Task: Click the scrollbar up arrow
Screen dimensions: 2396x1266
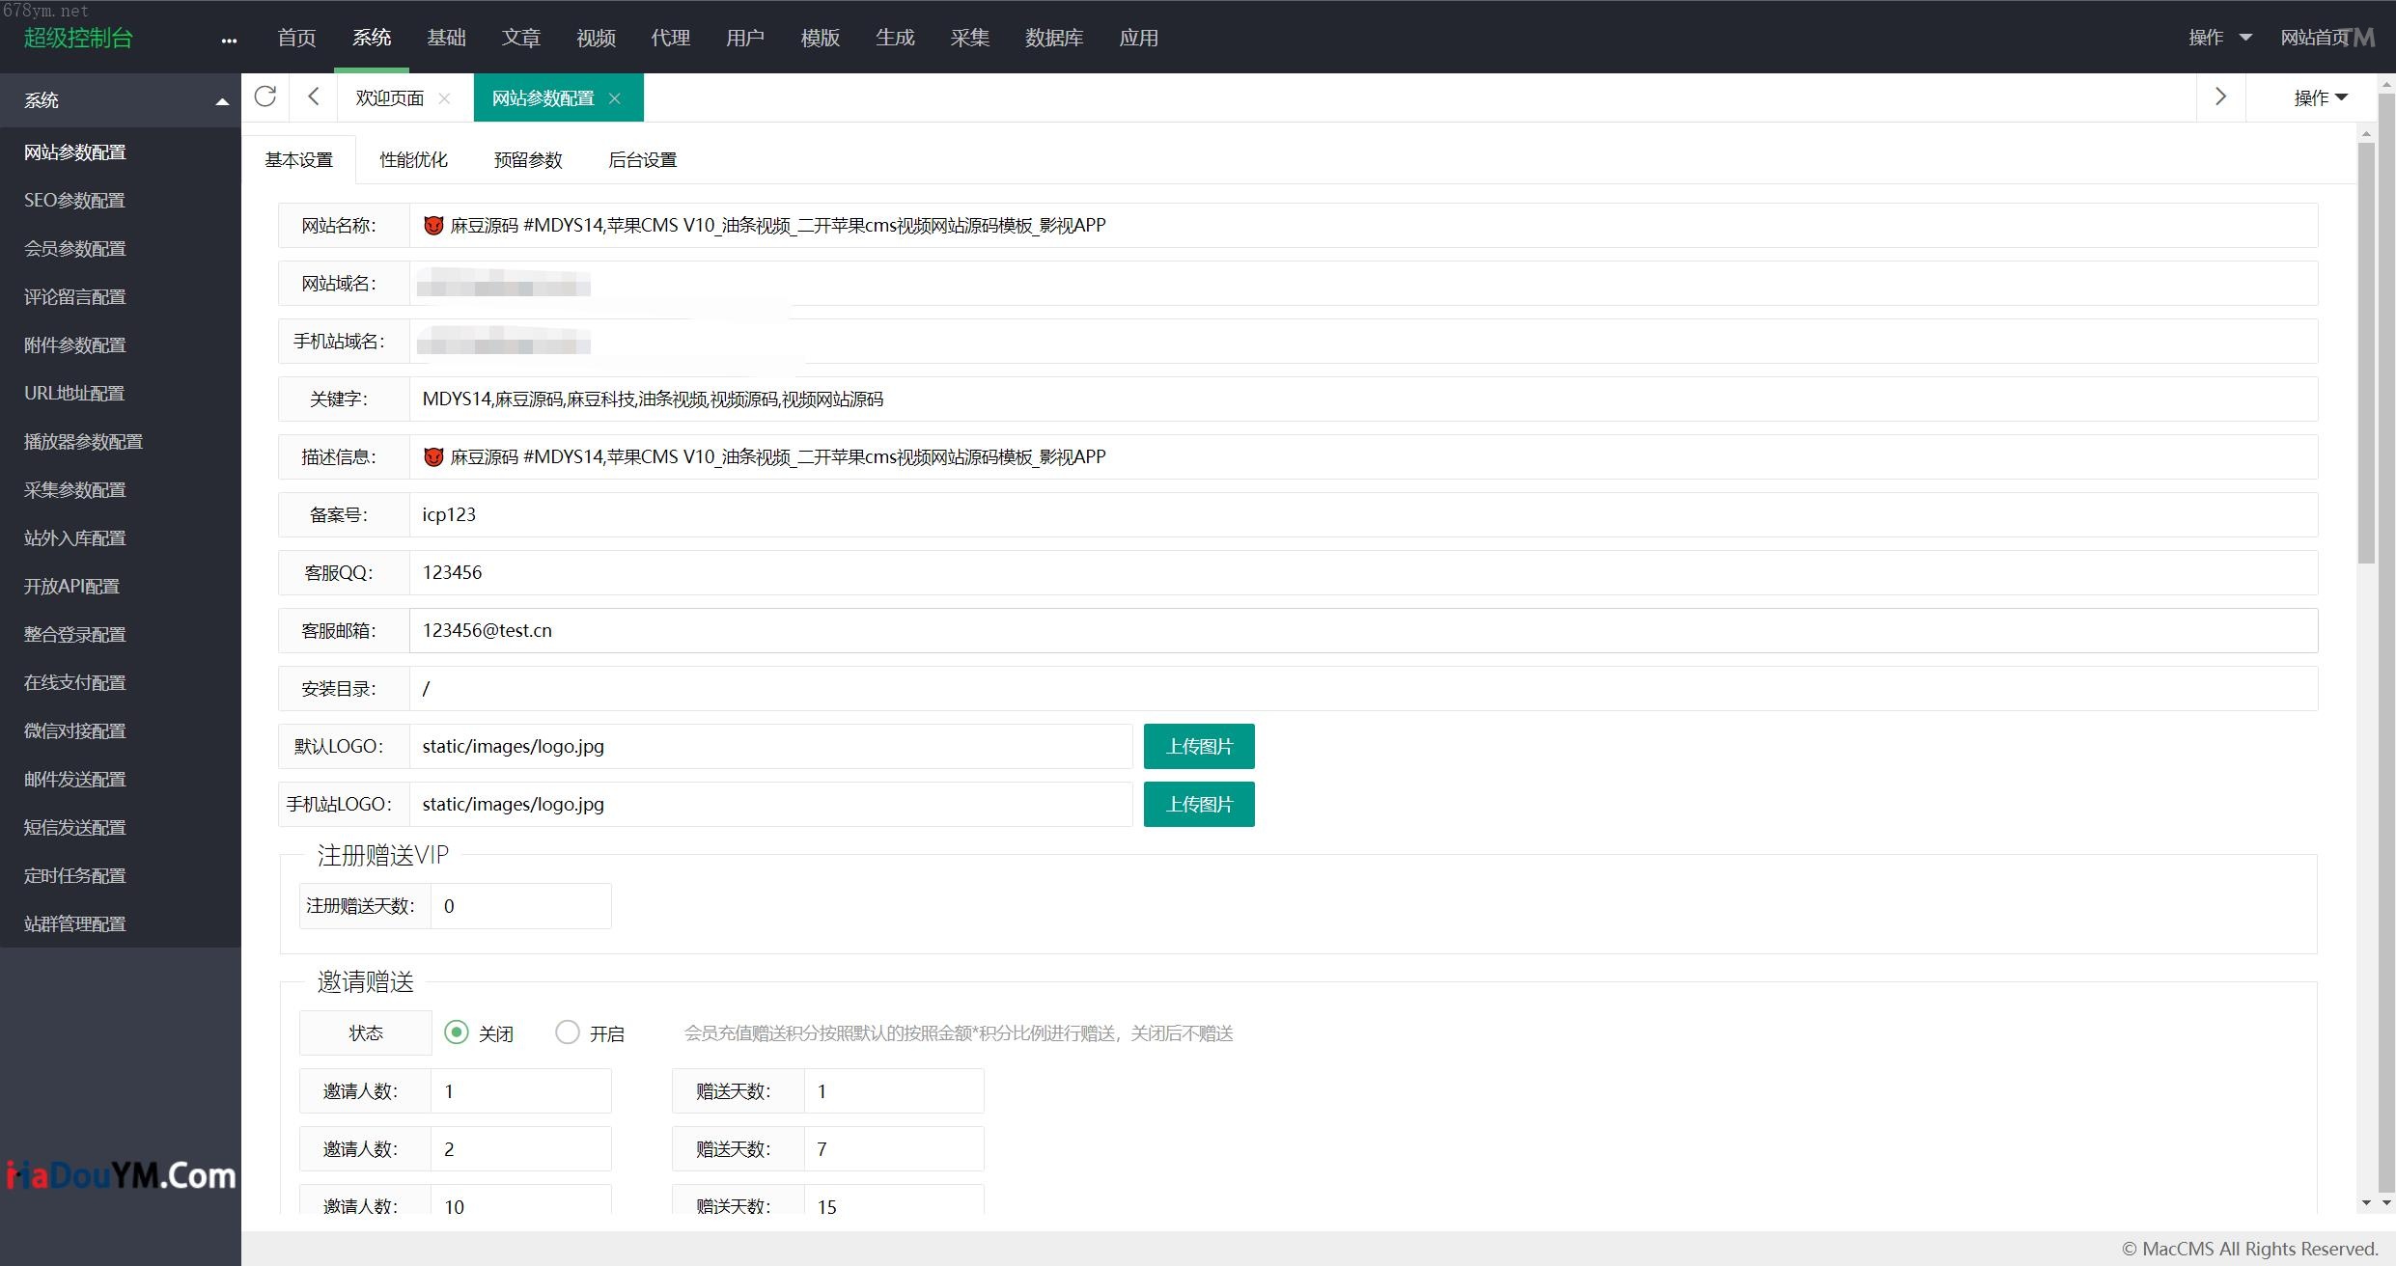Action: click(x=2365, y=133)
